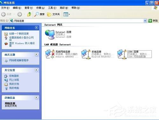Open the Help (帮助) menu
This screenshot has width=159, height=120.
pyautogui.click(x=76, y=8)
